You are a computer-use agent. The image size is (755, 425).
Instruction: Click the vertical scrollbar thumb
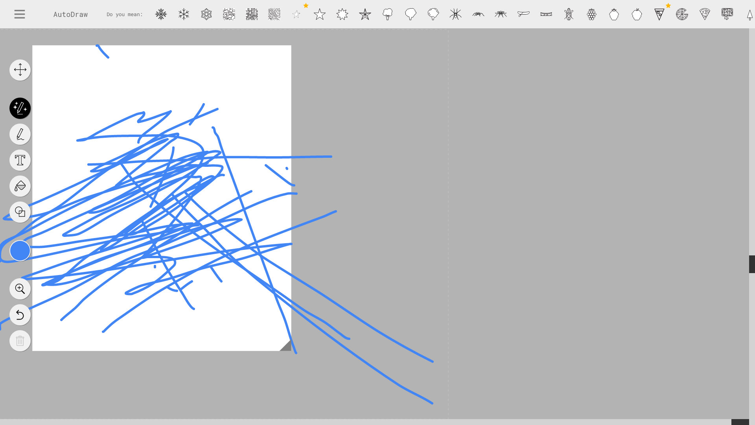point(752,264)
